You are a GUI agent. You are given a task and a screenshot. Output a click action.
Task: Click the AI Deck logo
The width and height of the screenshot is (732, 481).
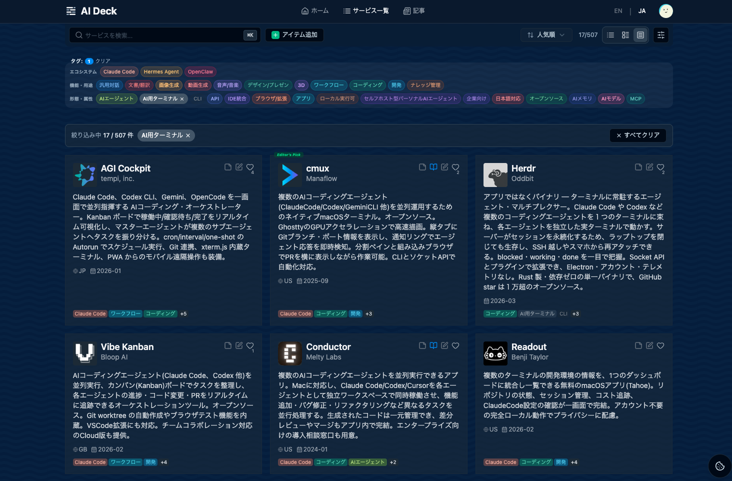(91, 11)
